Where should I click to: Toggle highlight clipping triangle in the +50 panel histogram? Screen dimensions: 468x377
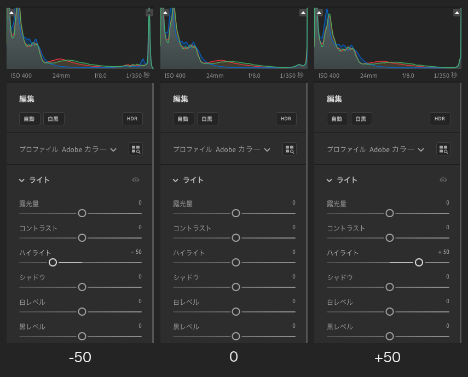[x=457, y=13]
